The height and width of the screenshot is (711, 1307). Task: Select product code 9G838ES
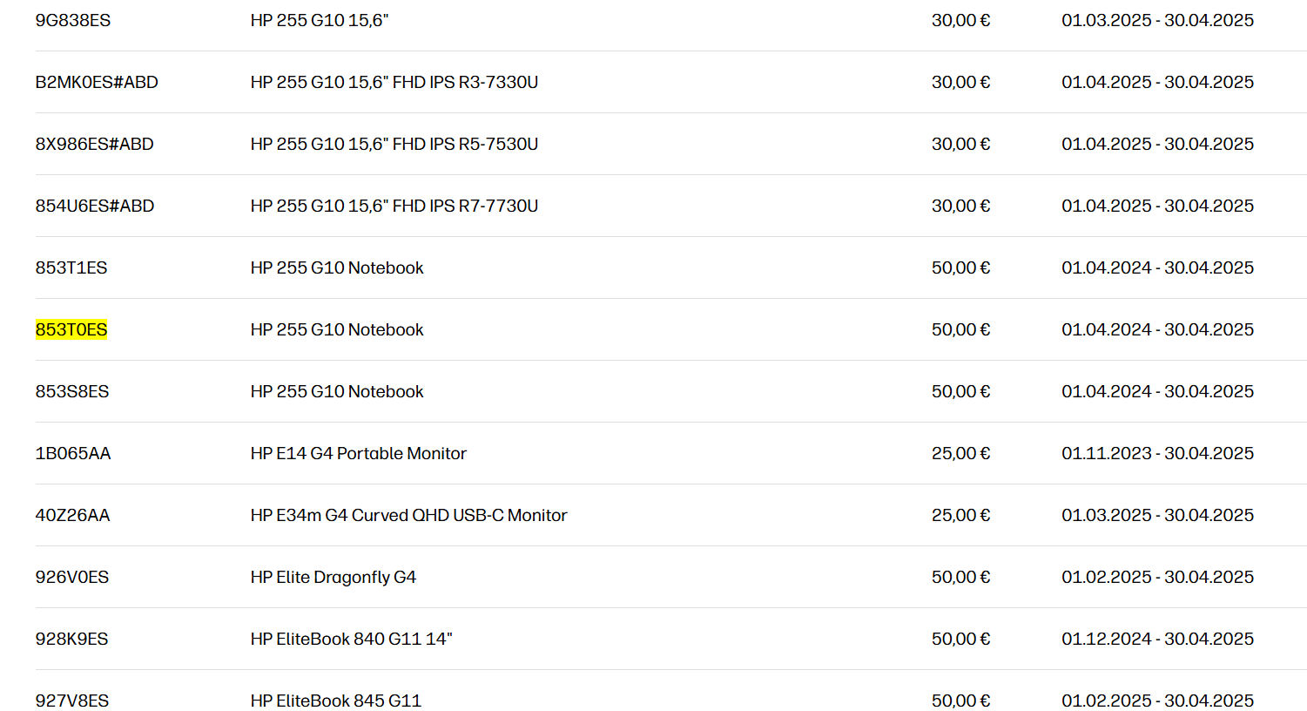(x=73, y=20)
